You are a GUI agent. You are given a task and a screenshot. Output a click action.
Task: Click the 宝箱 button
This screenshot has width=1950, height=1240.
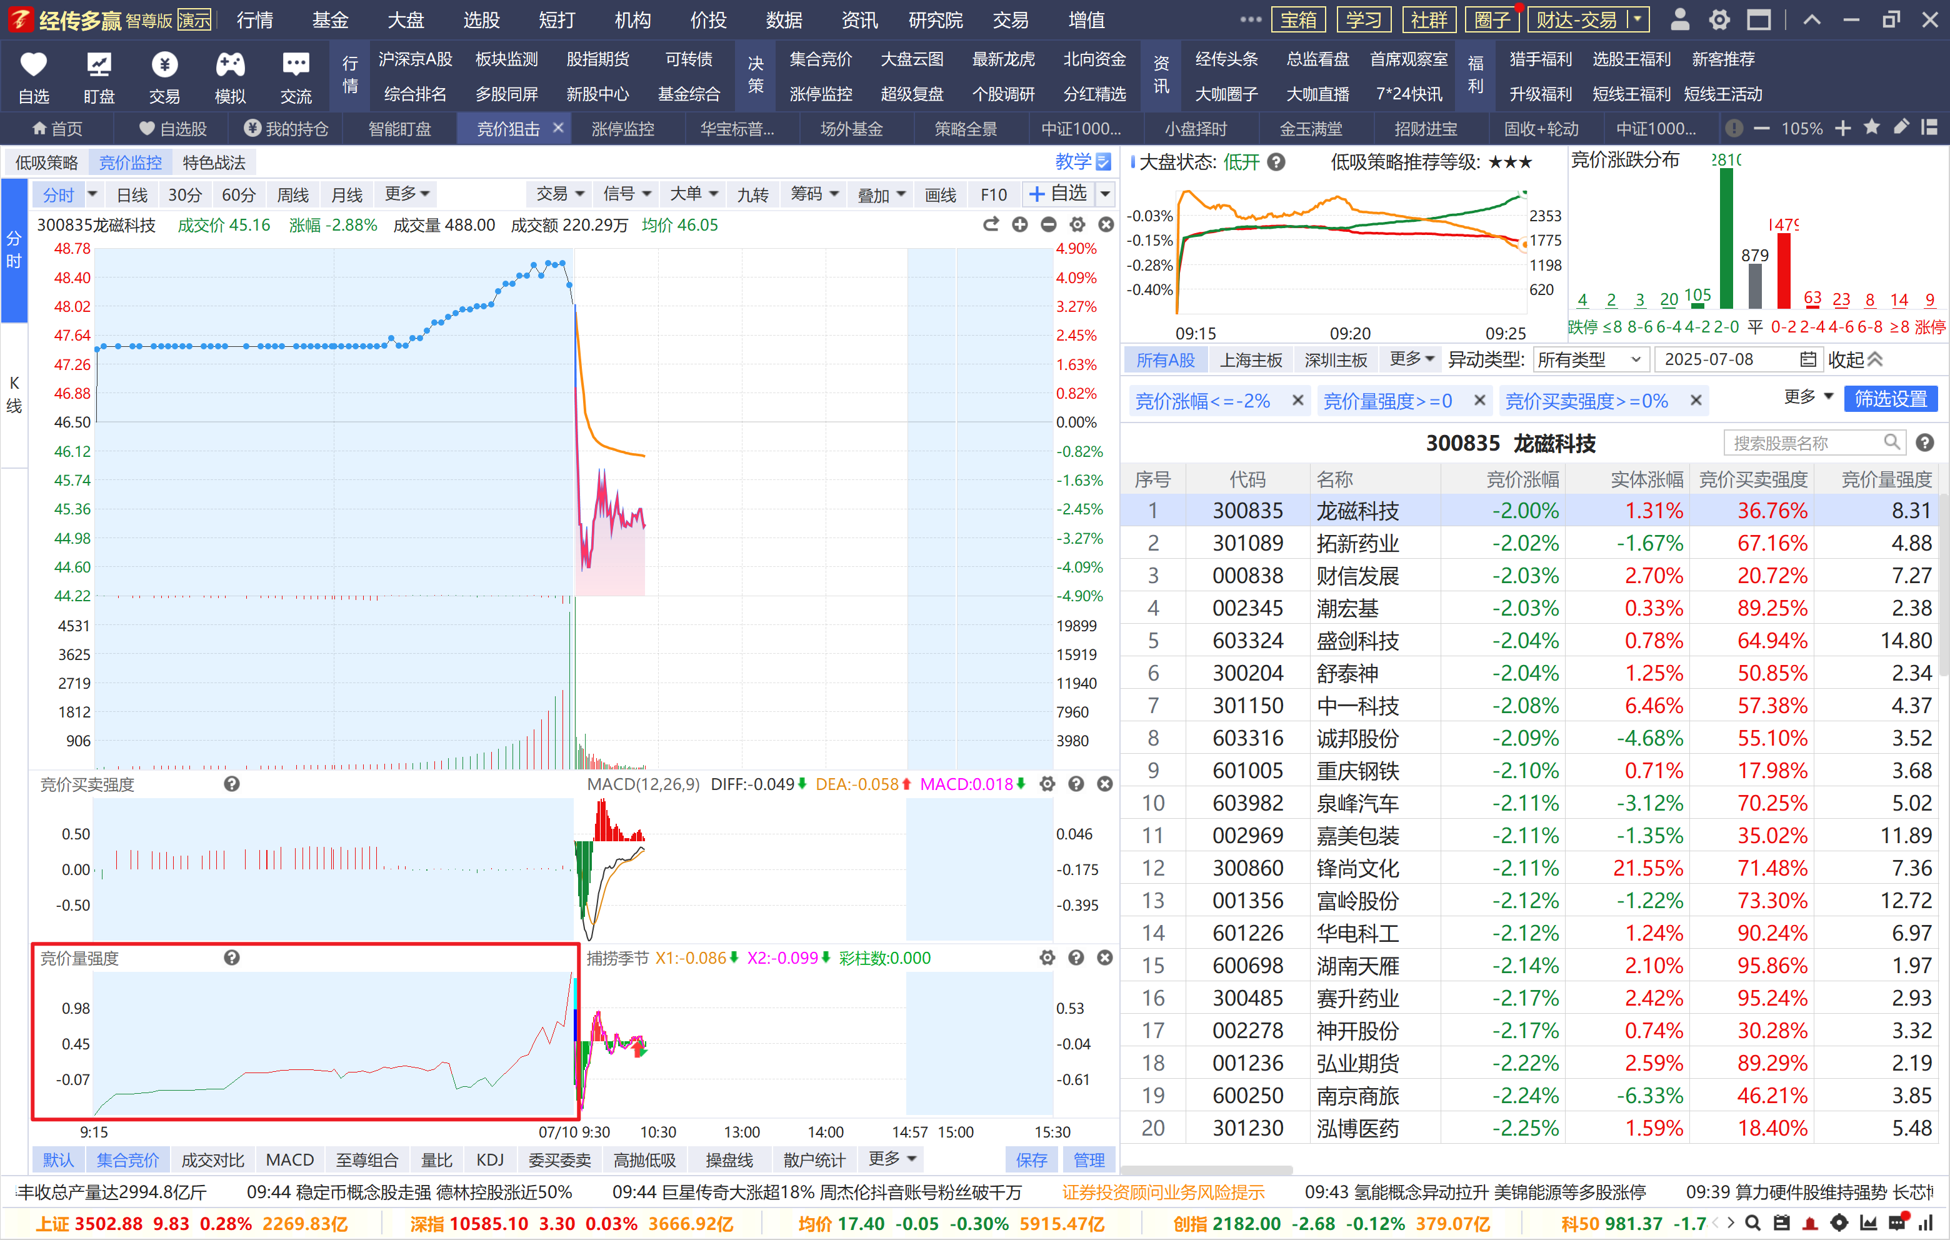tap(1299, 19)
